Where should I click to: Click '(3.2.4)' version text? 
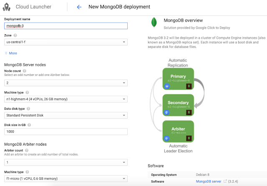pyautogui.click(x=233, y=181)
